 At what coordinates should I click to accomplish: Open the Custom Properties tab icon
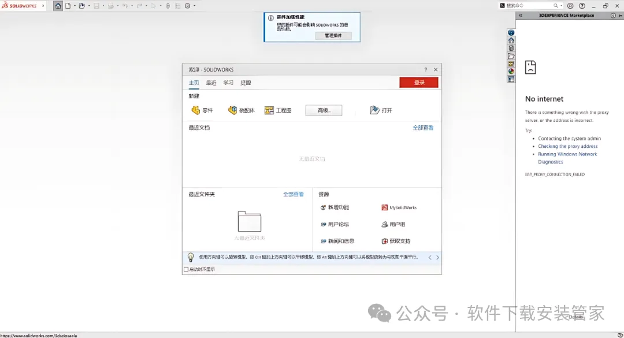(x=511, y=79)
